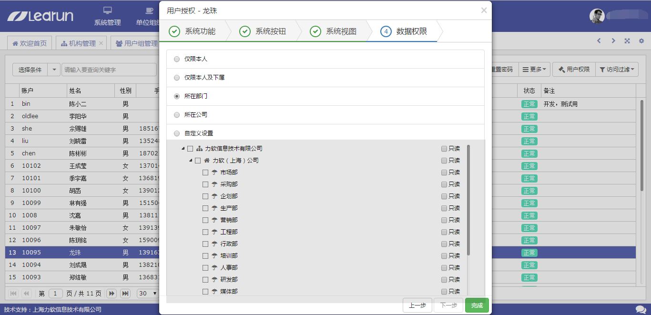Toggle fullscreen icon in tab bar
Image resolution: width=651 pixels, height=315 pixels.
coord(627,41)
